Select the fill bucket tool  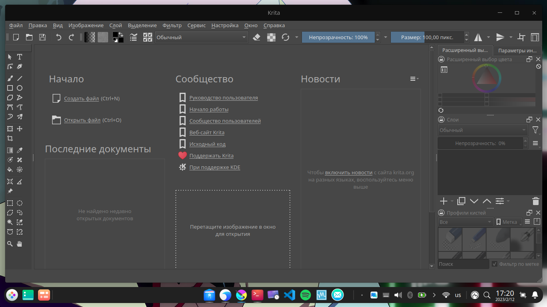(10, 169)
